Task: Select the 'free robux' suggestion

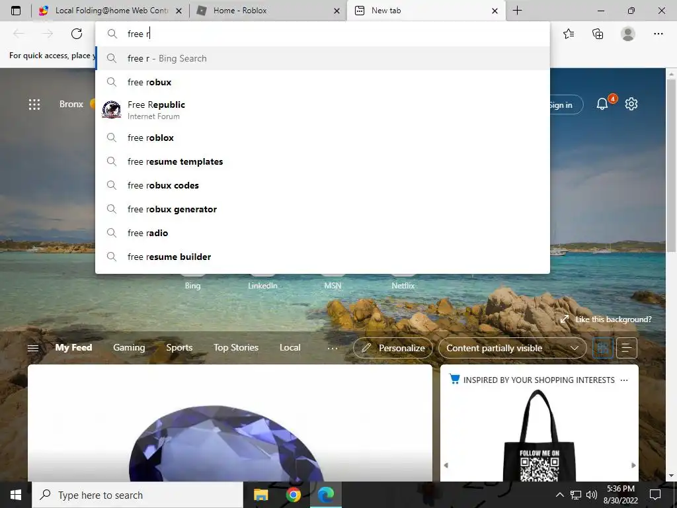Action: (x=323, y=82)
